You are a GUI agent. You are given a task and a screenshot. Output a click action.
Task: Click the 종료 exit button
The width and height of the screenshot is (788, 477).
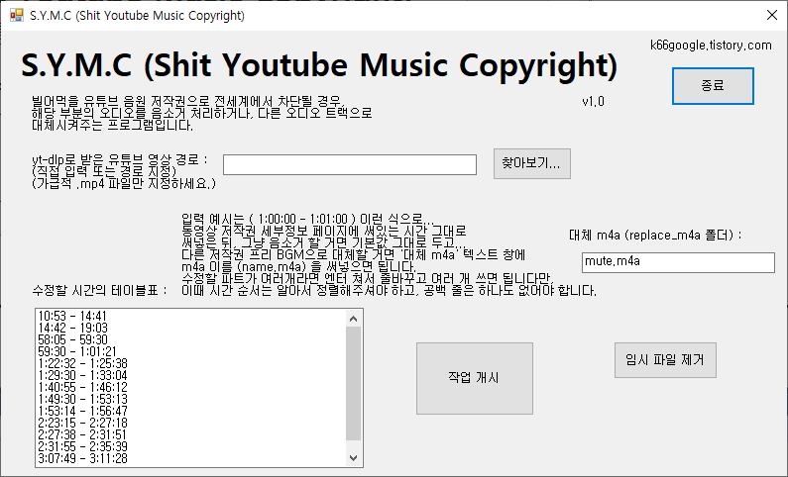point(713,86)
